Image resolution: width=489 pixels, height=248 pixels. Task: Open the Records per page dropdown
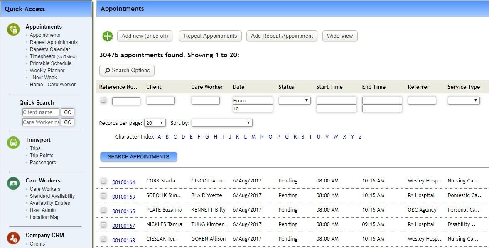pos(155,123)
